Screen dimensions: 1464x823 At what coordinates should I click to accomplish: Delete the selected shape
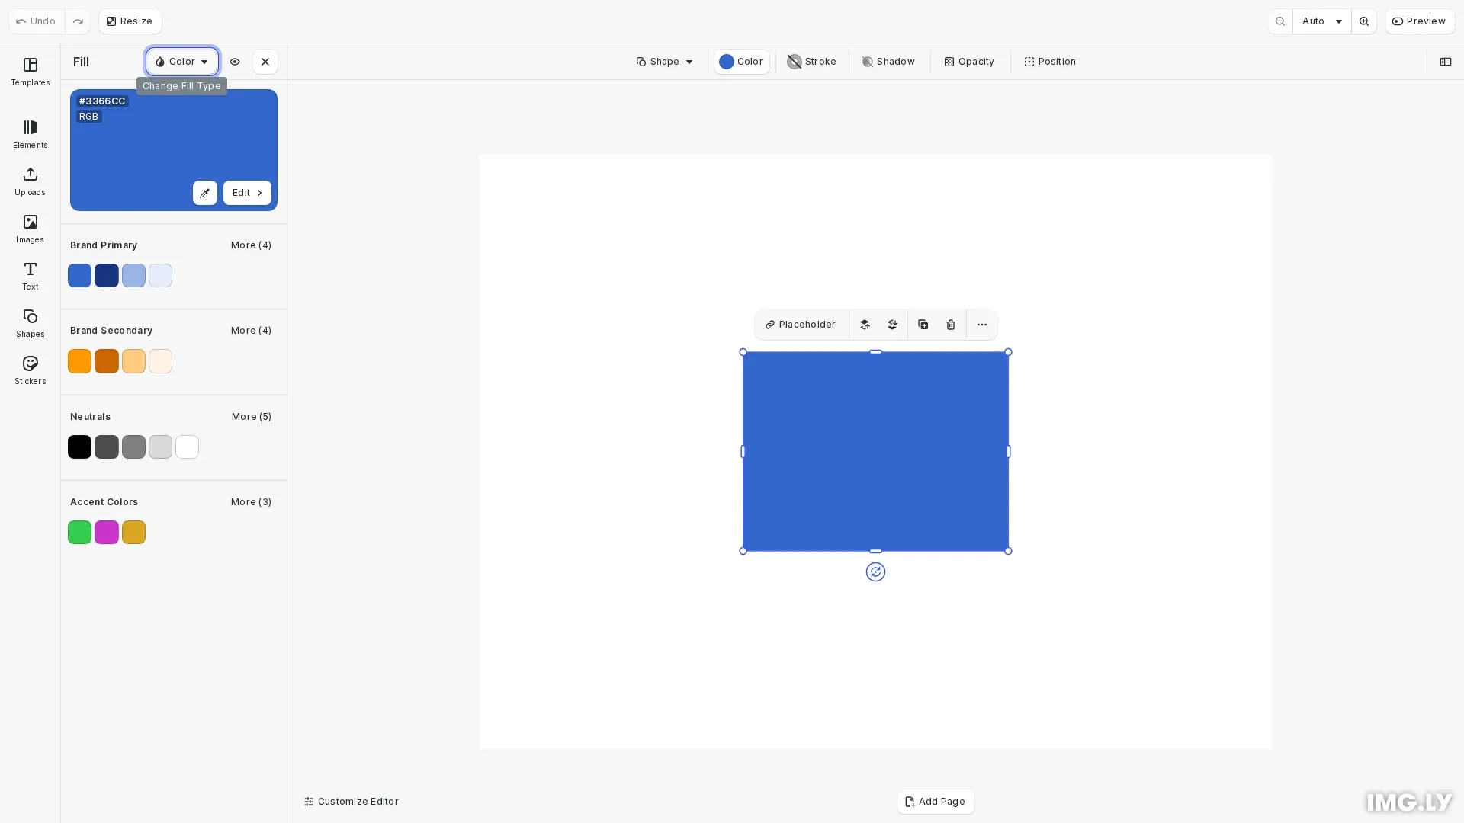pyautogui.click(x=950, y=324)
